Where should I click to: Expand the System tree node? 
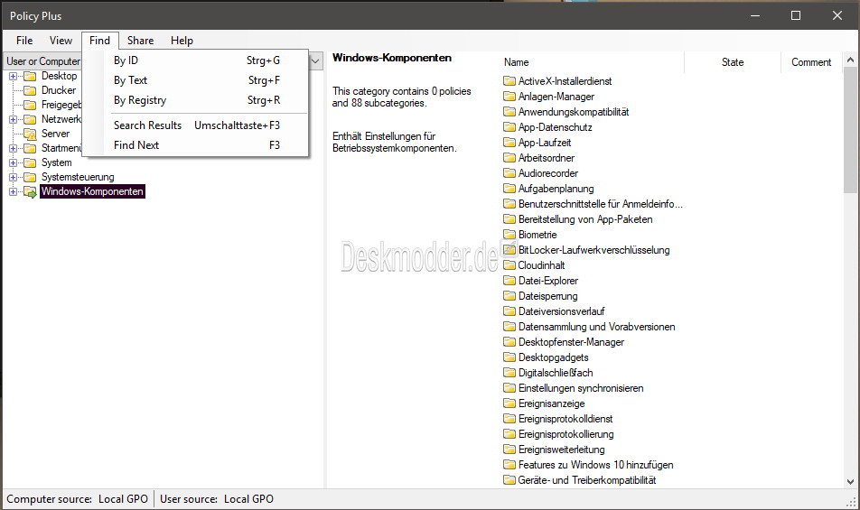14,162
